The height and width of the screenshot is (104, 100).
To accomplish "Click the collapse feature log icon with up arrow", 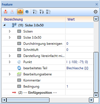I will pyautogui.click(x=35, y=12).
